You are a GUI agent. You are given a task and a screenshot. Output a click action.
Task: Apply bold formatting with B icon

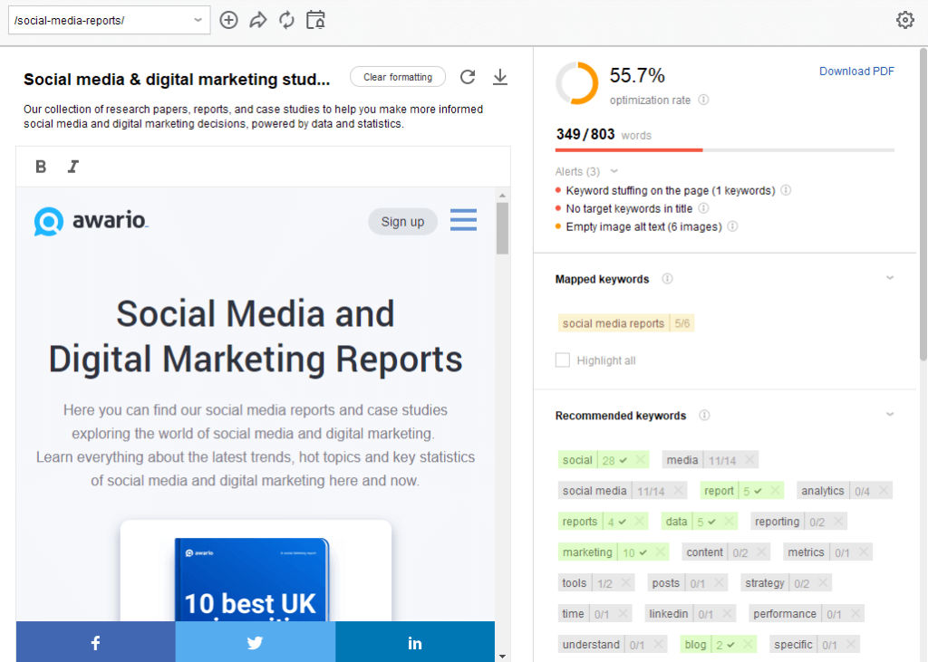pos(41,166)
